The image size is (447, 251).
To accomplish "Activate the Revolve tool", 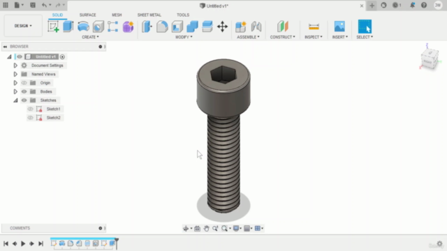I will coord(83,26).
